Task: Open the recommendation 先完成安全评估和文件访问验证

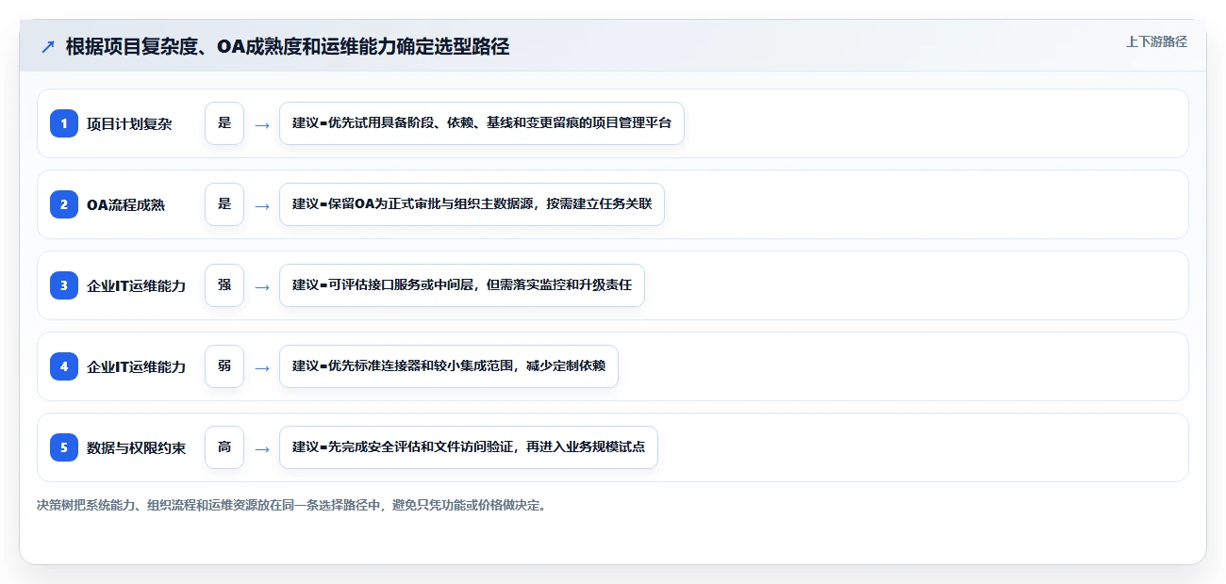Action: [x=469, y=447]
